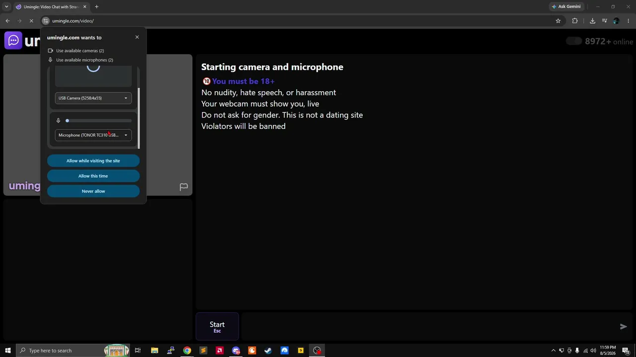Screen dimensions: 636x357
Task: Click the microphone level slider
Action: coord(99,120)
